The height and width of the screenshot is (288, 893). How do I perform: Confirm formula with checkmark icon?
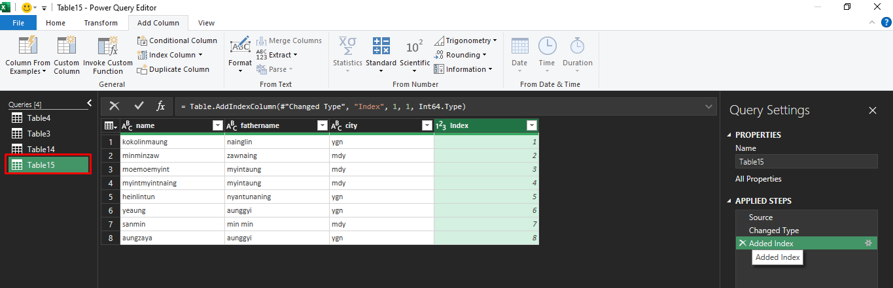(139, 106)
